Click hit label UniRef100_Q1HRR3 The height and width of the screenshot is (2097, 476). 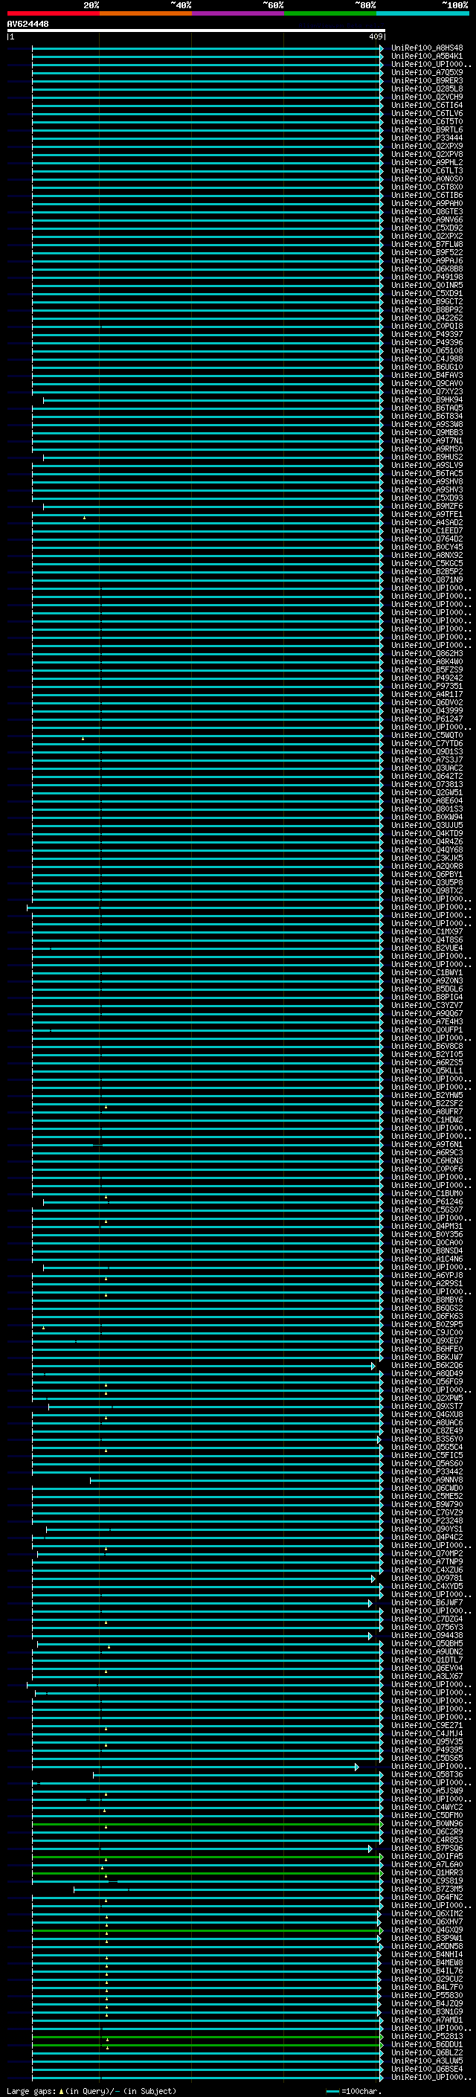click(x=427, y=1872)
